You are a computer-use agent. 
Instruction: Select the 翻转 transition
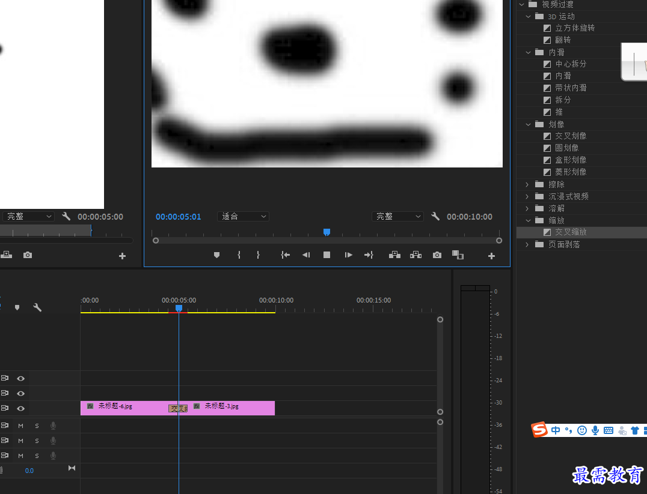(x=563, y=40)
